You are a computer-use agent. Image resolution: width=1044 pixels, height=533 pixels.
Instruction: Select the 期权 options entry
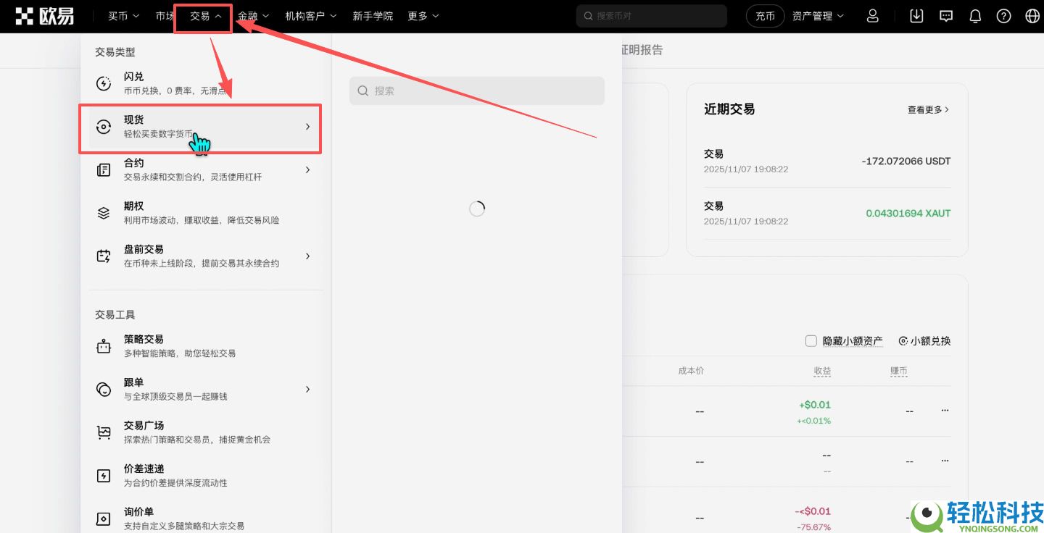pos(133,212)
